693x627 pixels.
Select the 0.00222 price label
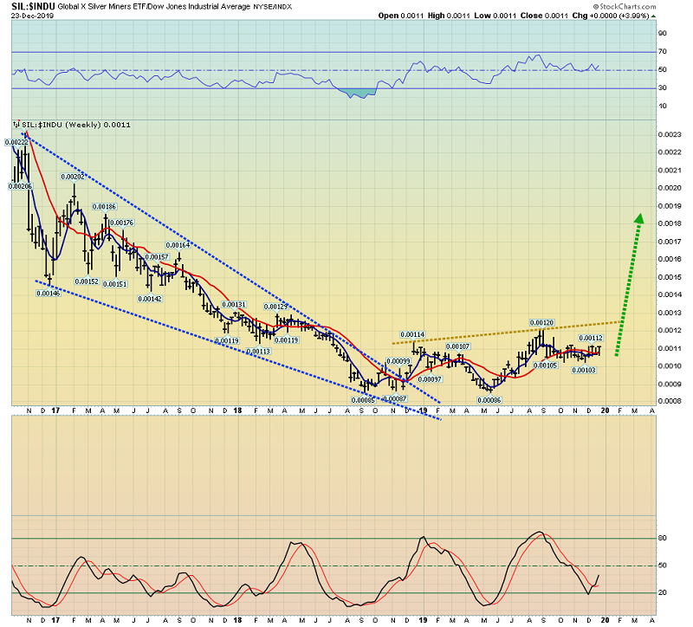click(x=17, y=142)
